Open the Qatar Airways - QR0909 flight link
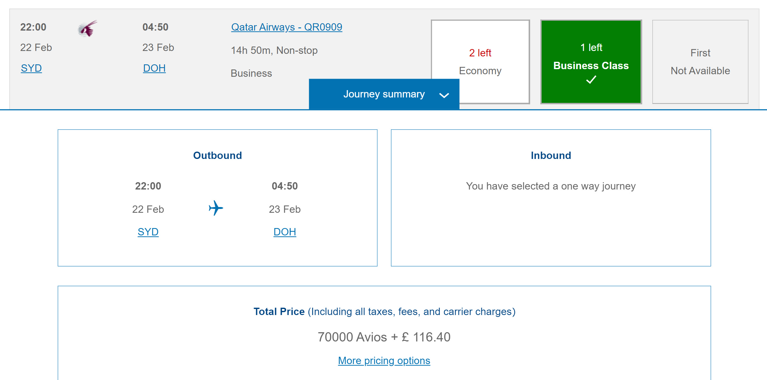The height and width of the screenshot is (380, 767). coord(287,27)
